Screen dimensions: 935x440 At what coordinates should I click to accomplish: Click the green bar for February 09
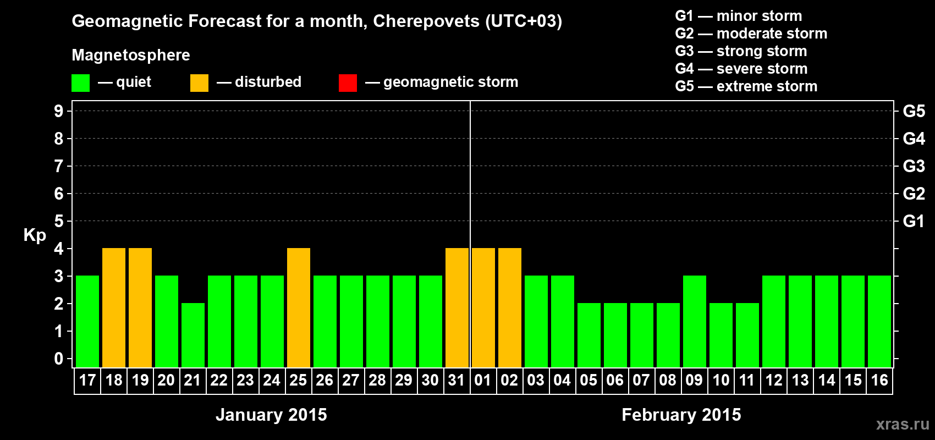(x=695, y=322)
